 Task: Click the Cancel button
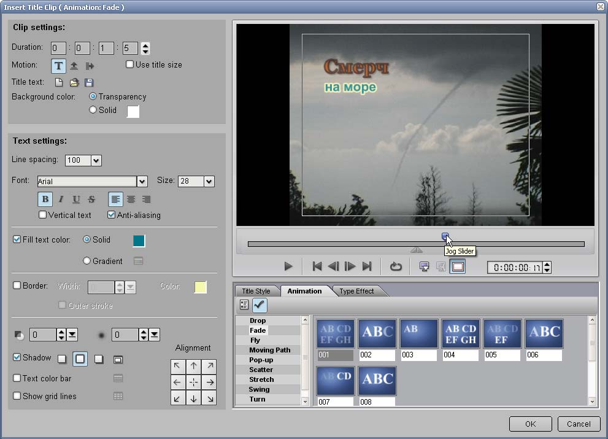pyautogui.click(x=579, y=424)
